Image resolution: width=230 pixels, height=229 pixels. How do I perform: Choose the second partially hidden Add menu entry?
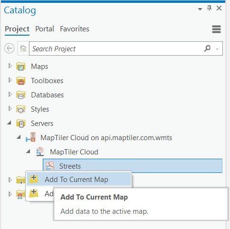[40, 193]
